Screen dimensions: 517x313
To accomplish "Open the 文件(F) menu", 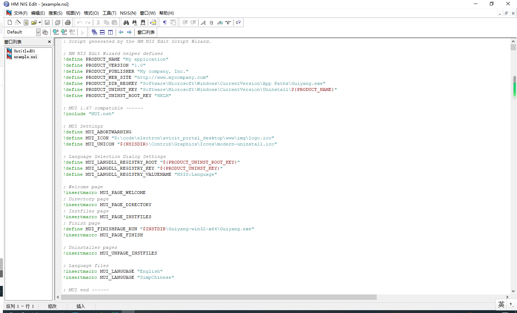I will click(21, 13).
